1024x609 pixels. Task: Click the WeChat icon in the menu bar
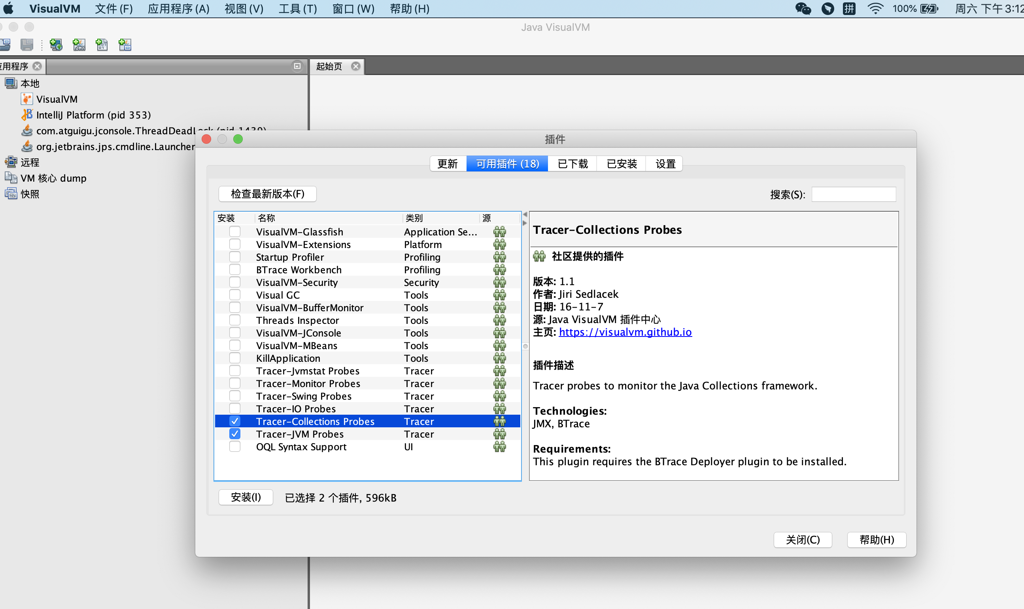tap(803, 9)
